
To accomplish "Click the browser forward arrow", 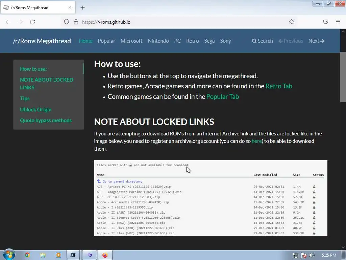I will pyautogui.click(x=20, y=22).
